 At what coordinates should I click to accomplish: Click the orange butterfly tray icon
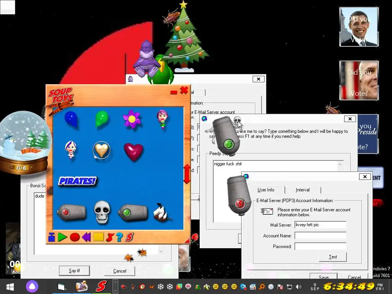click(151, 286)
